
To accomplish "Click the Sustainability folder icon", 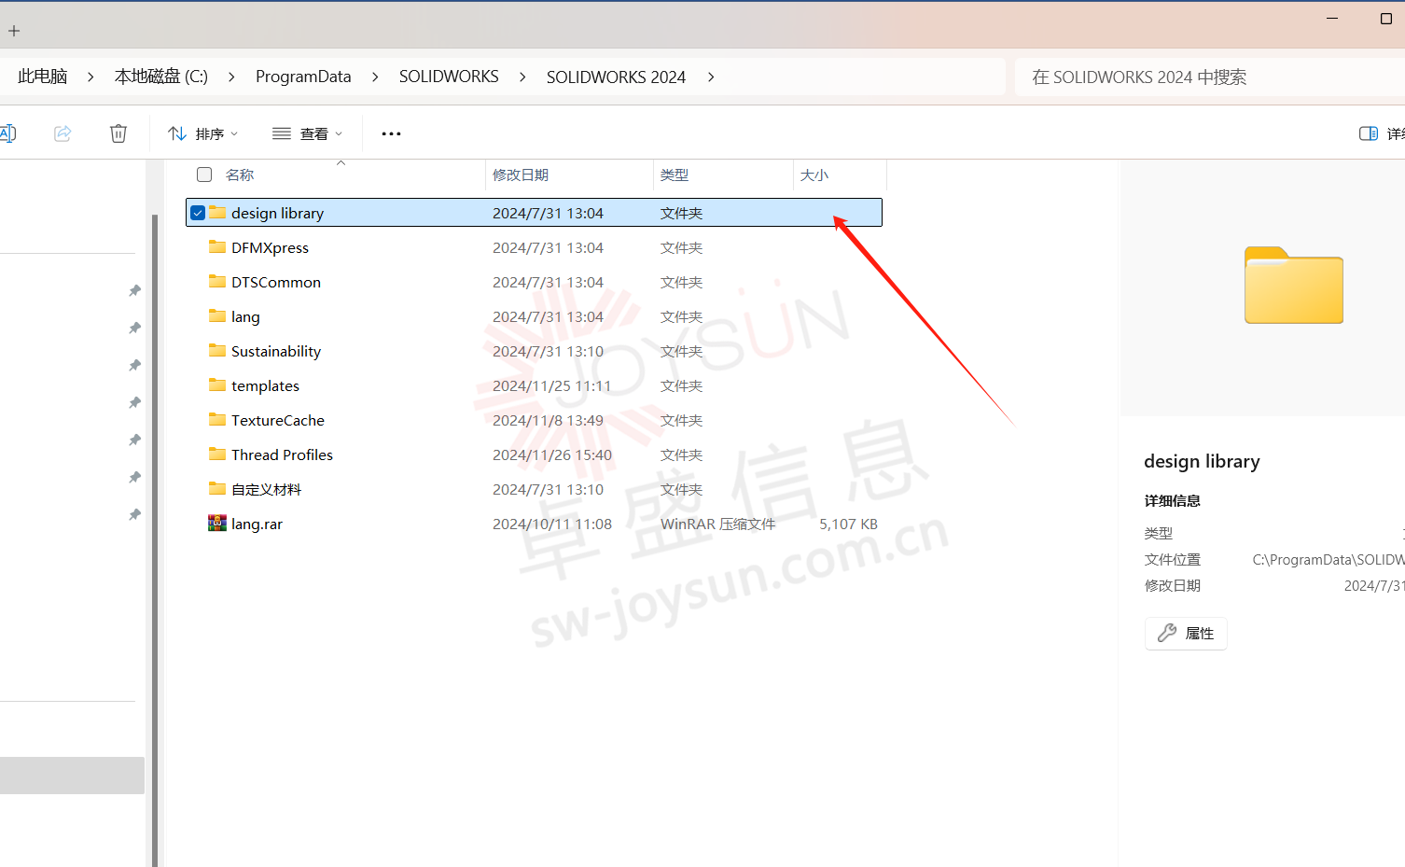I will click(217, 350).
